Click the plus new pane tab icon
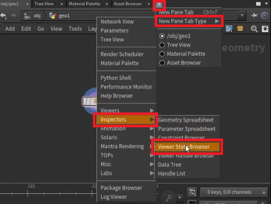This screenshot has width=271, height=204. [159, 5]
